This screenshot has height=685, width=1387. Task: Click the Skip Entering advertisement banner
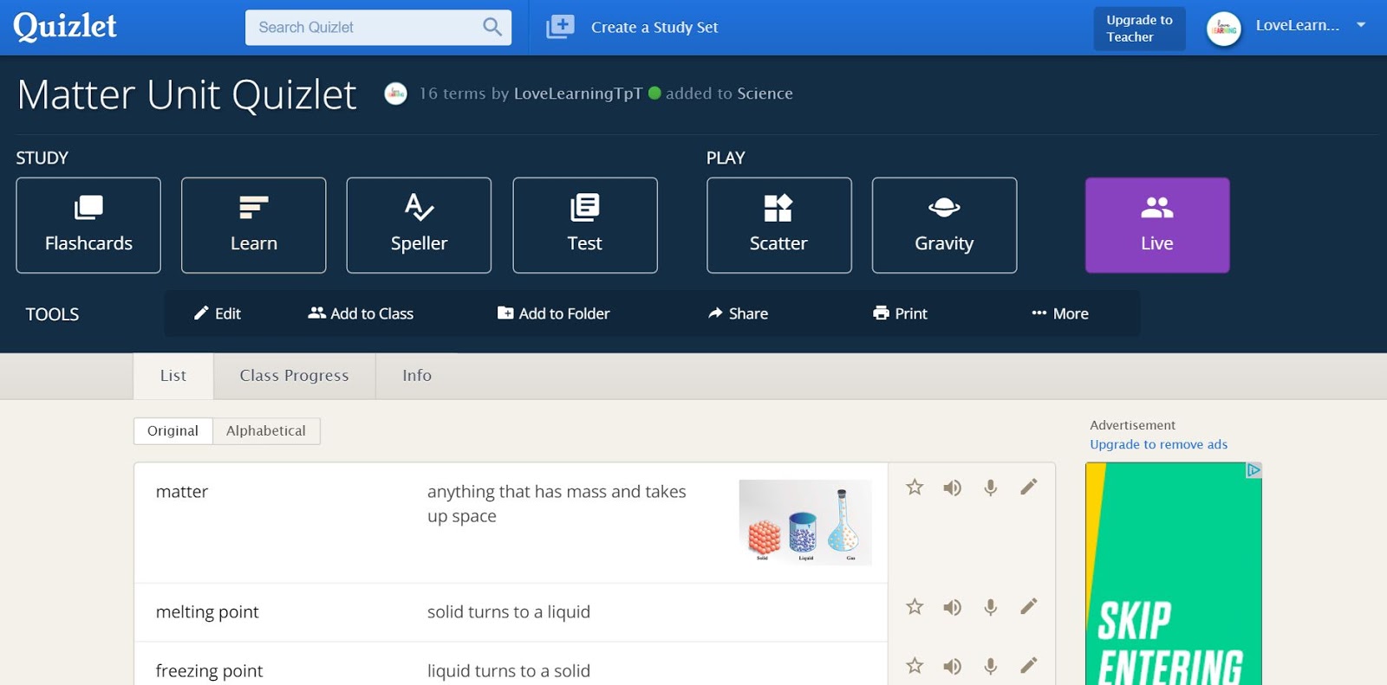1173,573
